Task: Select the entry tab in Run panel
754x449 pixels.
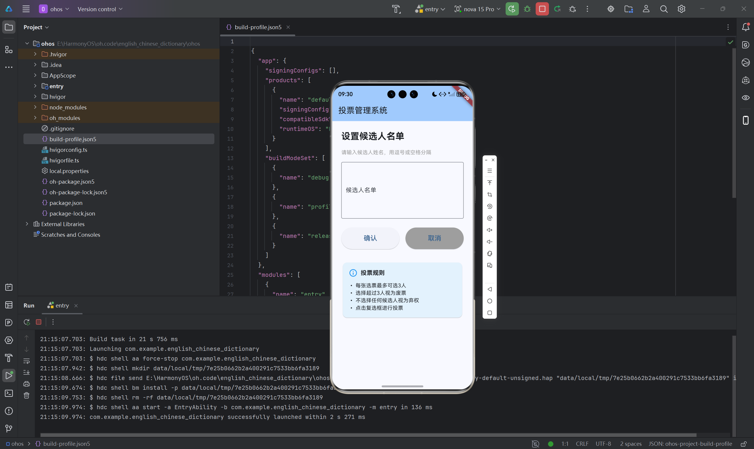Action: [x=62, y=306]
